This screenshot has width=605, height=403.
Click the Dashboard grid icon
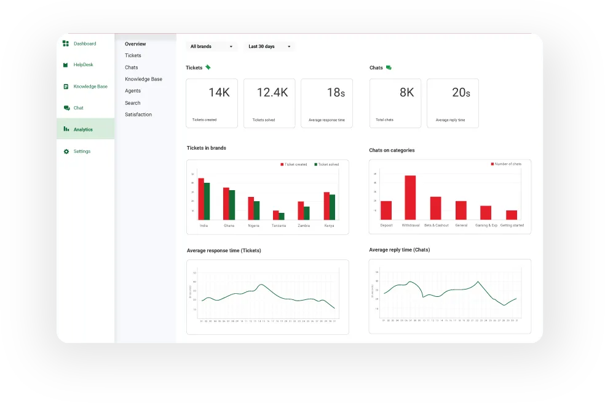tap(66, 44)
